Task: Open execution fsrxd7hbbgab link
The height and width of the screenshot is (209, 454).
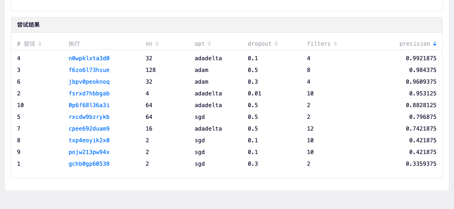Action: click(89, 93)
